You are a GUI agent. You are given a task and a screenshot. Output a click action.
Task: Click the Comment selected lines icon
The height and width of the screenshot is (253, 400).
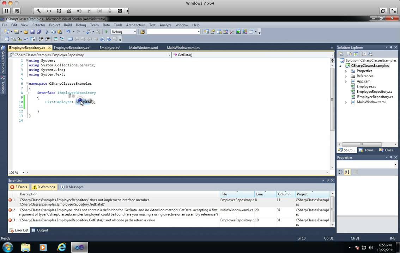(x=55, y=39)
